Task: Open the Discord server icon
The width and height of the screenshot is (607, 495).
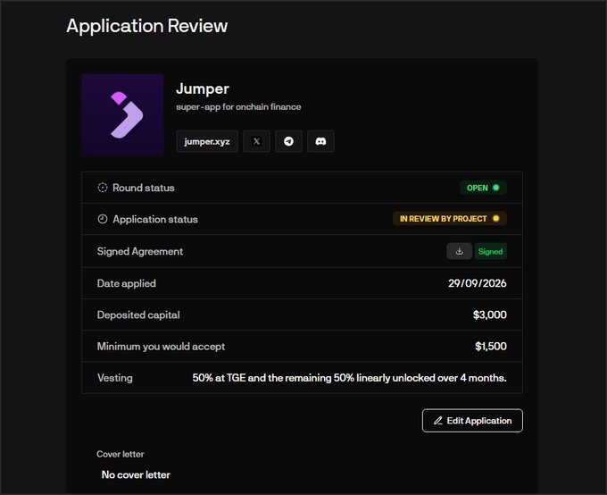Action: [320, 141]
